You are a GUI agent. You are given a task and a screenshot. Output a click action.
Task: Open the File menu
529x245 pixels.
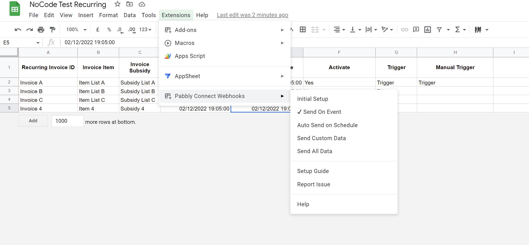pyautogui.click(x=34, y=15)
